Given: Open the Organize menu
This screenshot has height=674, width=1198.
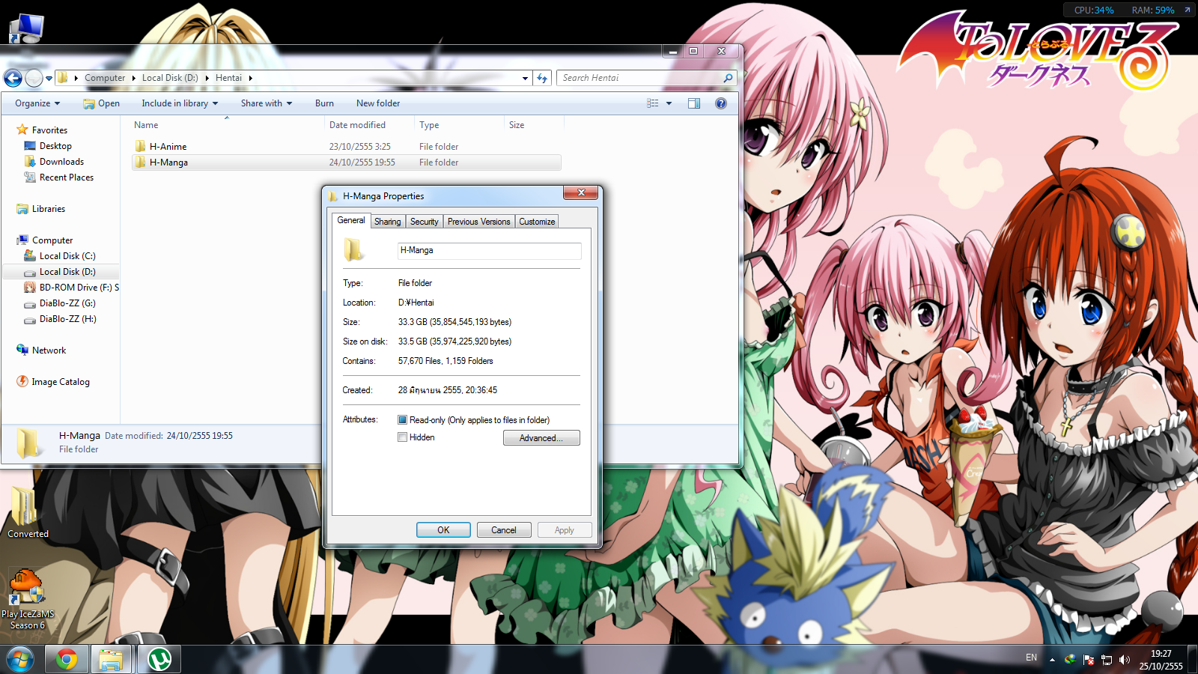Looking at the screenshot, I should (37, 103).
